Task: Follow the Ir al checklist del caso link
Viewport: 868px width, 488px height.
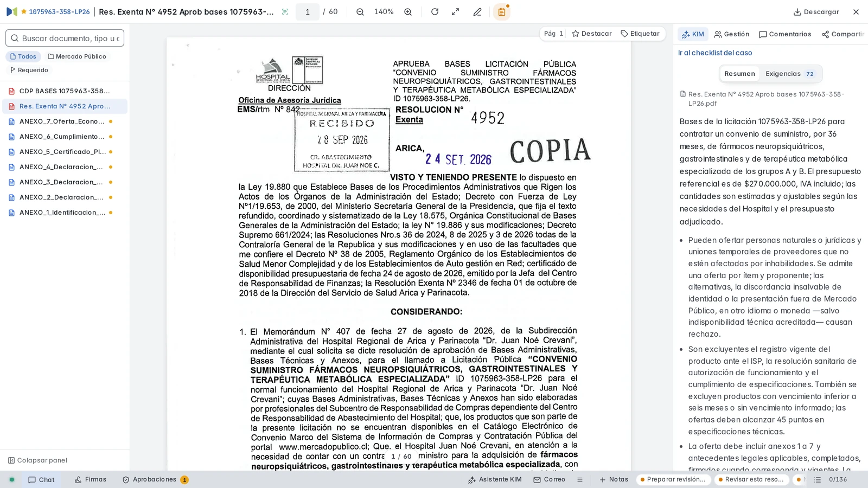Action: [x=715, y=53]
